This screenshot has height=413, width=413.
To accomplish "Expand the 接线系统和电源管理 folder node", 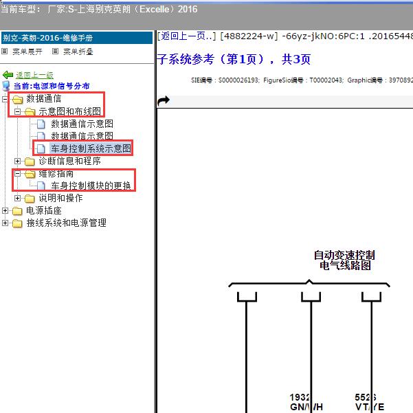I will pos(5,223).
